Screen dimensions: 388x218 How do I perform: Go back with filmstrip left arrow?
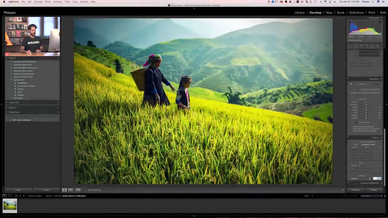pos(20,196)
